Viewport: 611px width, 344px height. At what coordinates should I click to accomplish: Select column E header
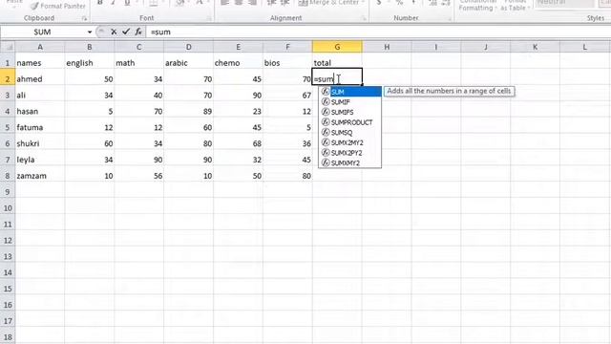(x=238, y=47)
